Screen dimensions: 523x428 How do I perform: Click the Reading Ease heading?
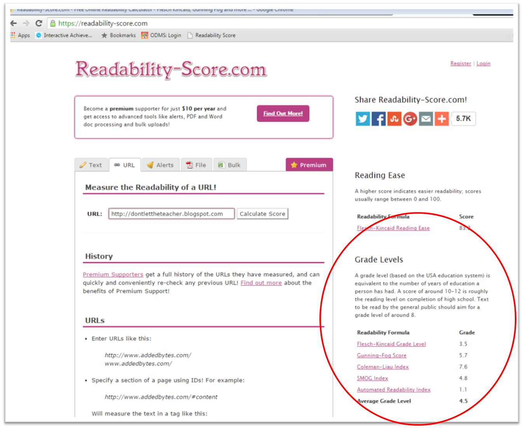coord(380,175)
